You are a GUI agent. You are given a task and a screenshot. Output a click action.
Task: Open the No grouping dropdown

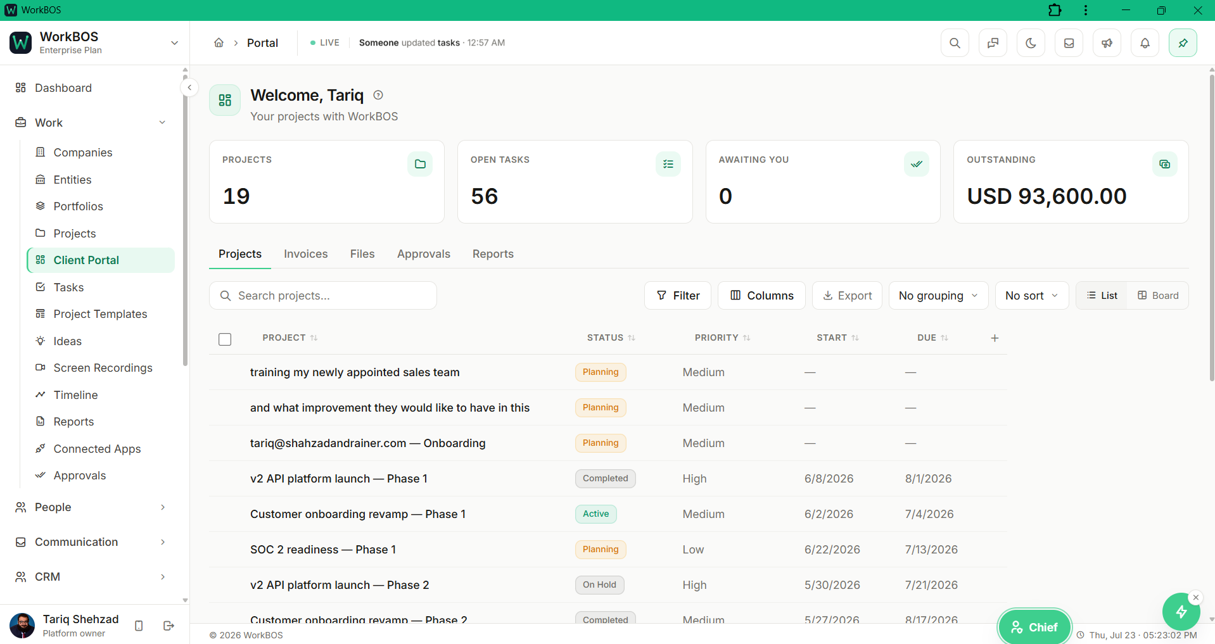(x=938, y=296)
